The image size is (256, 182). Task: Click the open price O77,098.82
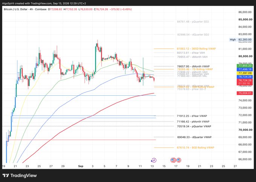[55, 9]
